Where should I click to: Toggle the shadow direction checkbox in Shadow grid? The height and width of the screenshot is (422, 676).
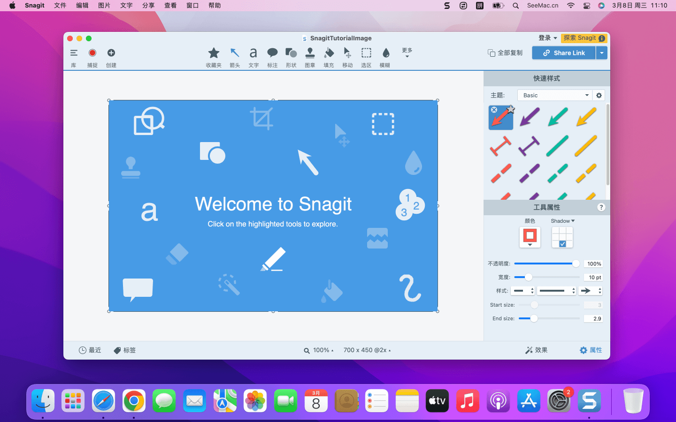pyautogui.click(x=562, y=244)
